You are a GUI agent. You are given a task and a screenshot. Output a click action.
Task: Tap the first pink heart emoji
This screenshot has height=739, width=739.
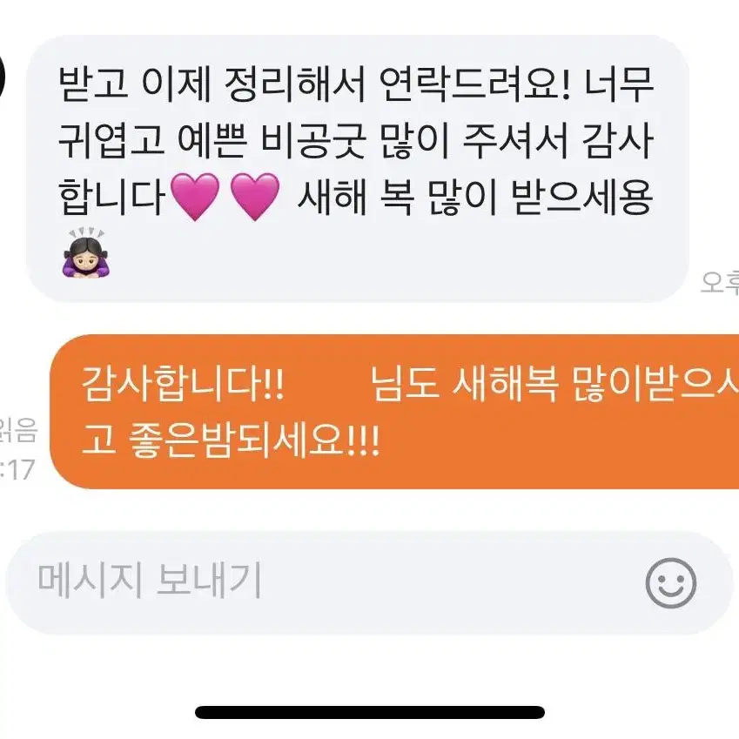195,197
